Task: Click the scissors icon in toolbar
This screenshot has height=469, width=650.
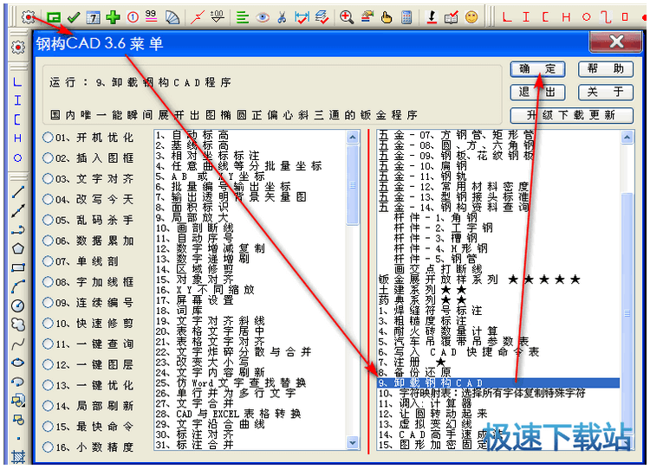Action: click(x=283, y=16)
